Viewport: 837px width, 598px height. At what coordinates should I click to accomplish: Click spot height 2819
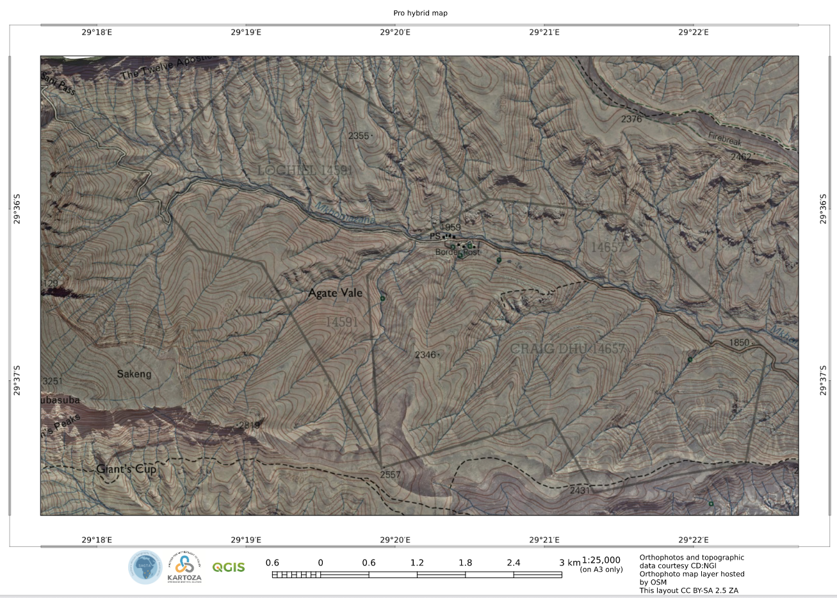point(249,425)
